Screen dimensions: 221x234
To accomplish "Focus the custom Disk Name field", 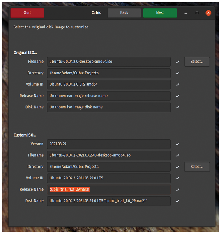I will [109, 201].
